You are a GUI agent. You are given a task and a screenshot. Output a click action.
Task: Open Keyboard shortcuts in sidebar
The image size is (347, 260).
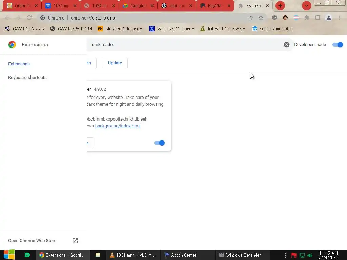[27, 78]
